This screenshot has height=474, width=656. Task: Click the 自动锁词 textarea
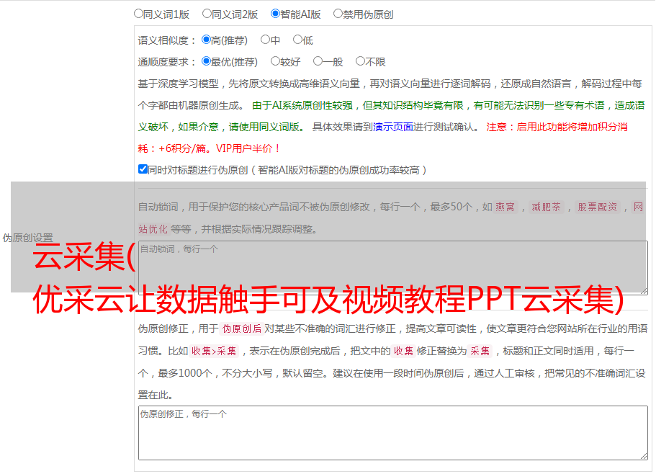click(393, 268)
